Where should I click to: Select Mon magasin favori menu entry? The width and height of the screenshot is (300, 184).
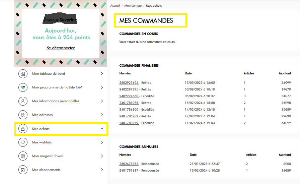click(48, 156)
